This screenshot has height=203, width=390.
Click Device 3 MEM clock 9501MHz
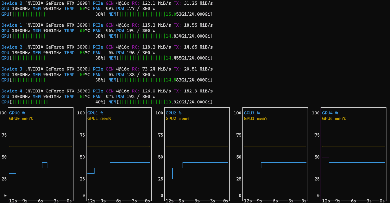pyautogui.click(x=52, y=75)
